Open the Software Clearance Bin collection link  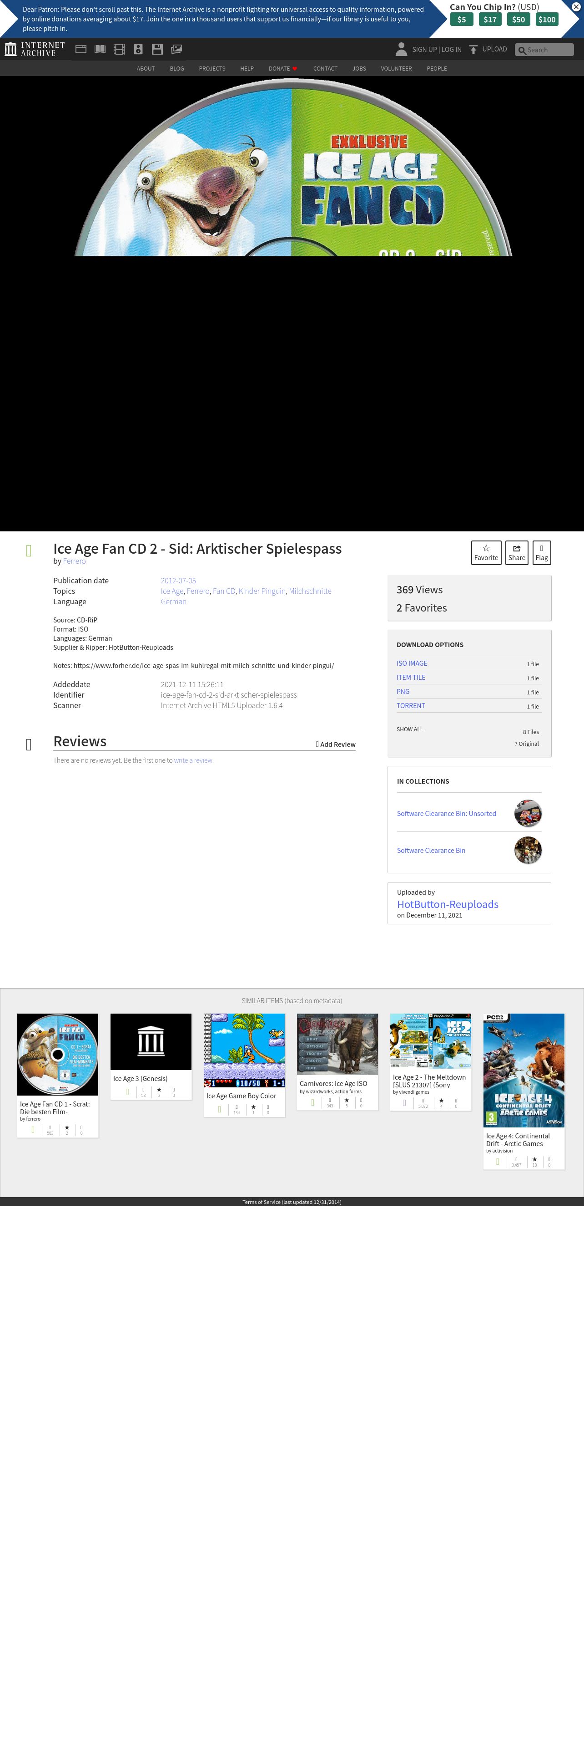pos(431,851)
